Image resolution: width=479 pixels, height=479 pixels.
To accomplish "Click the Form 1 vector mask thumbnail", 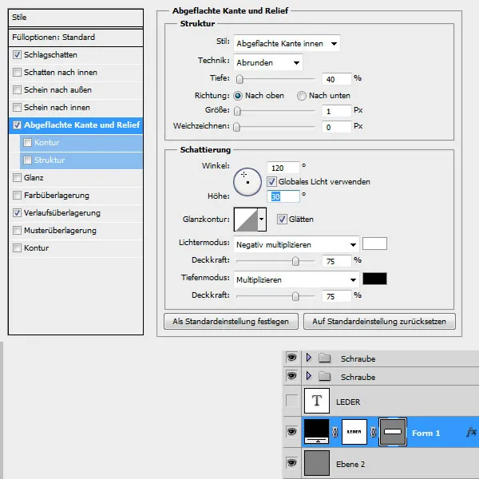I will 393,432.
